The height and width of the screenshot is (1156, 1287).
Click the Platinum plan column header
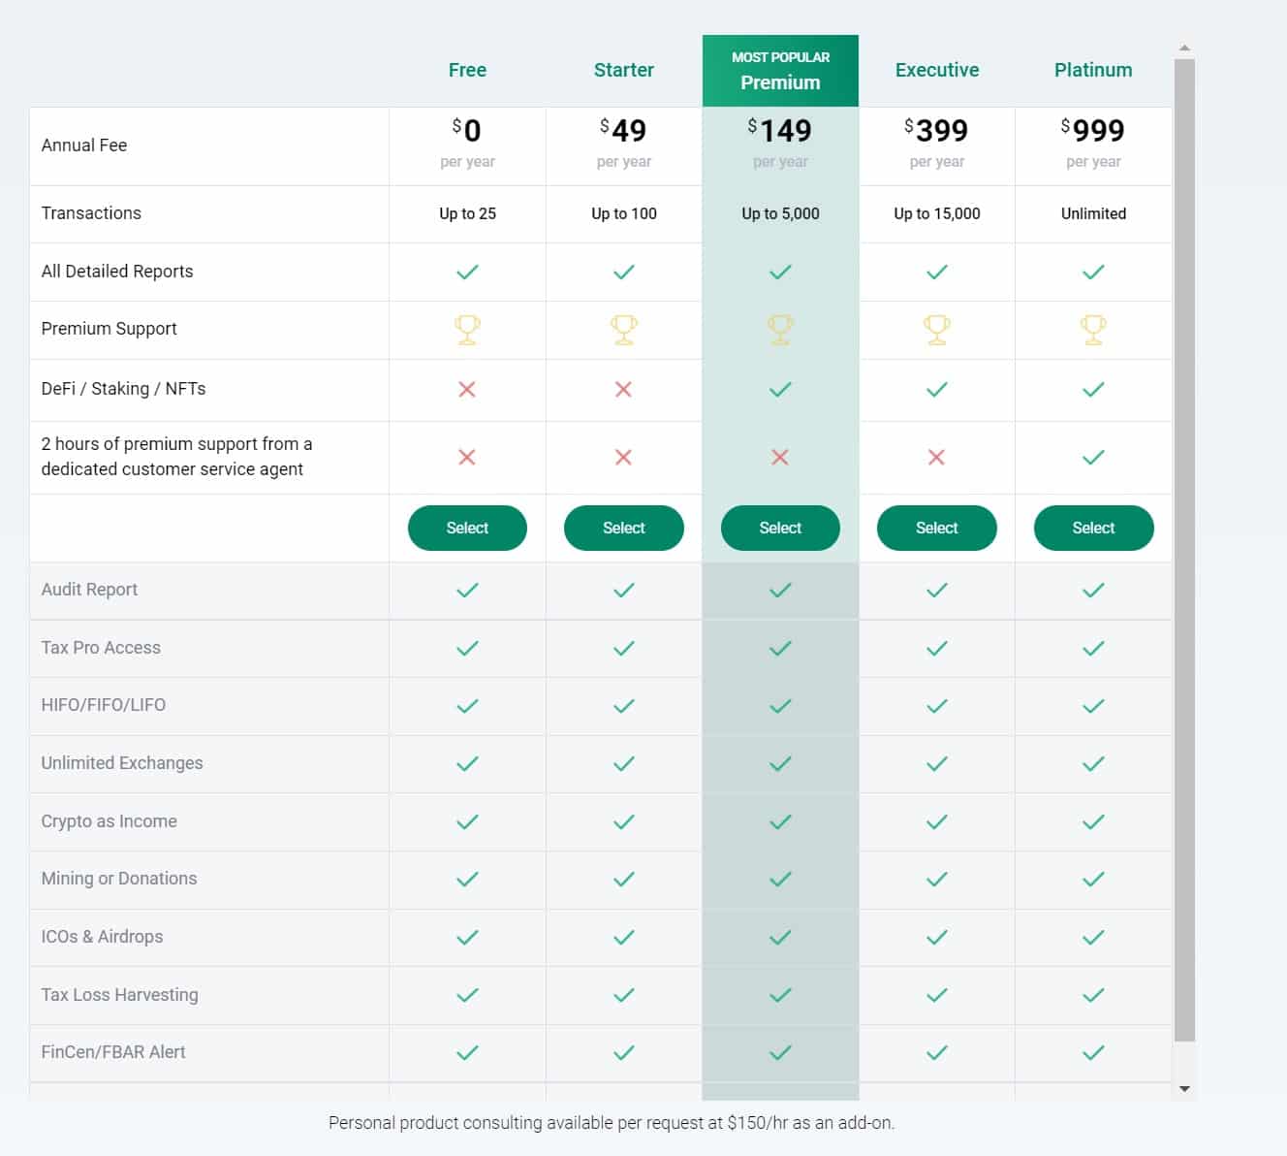[1093, 70]
